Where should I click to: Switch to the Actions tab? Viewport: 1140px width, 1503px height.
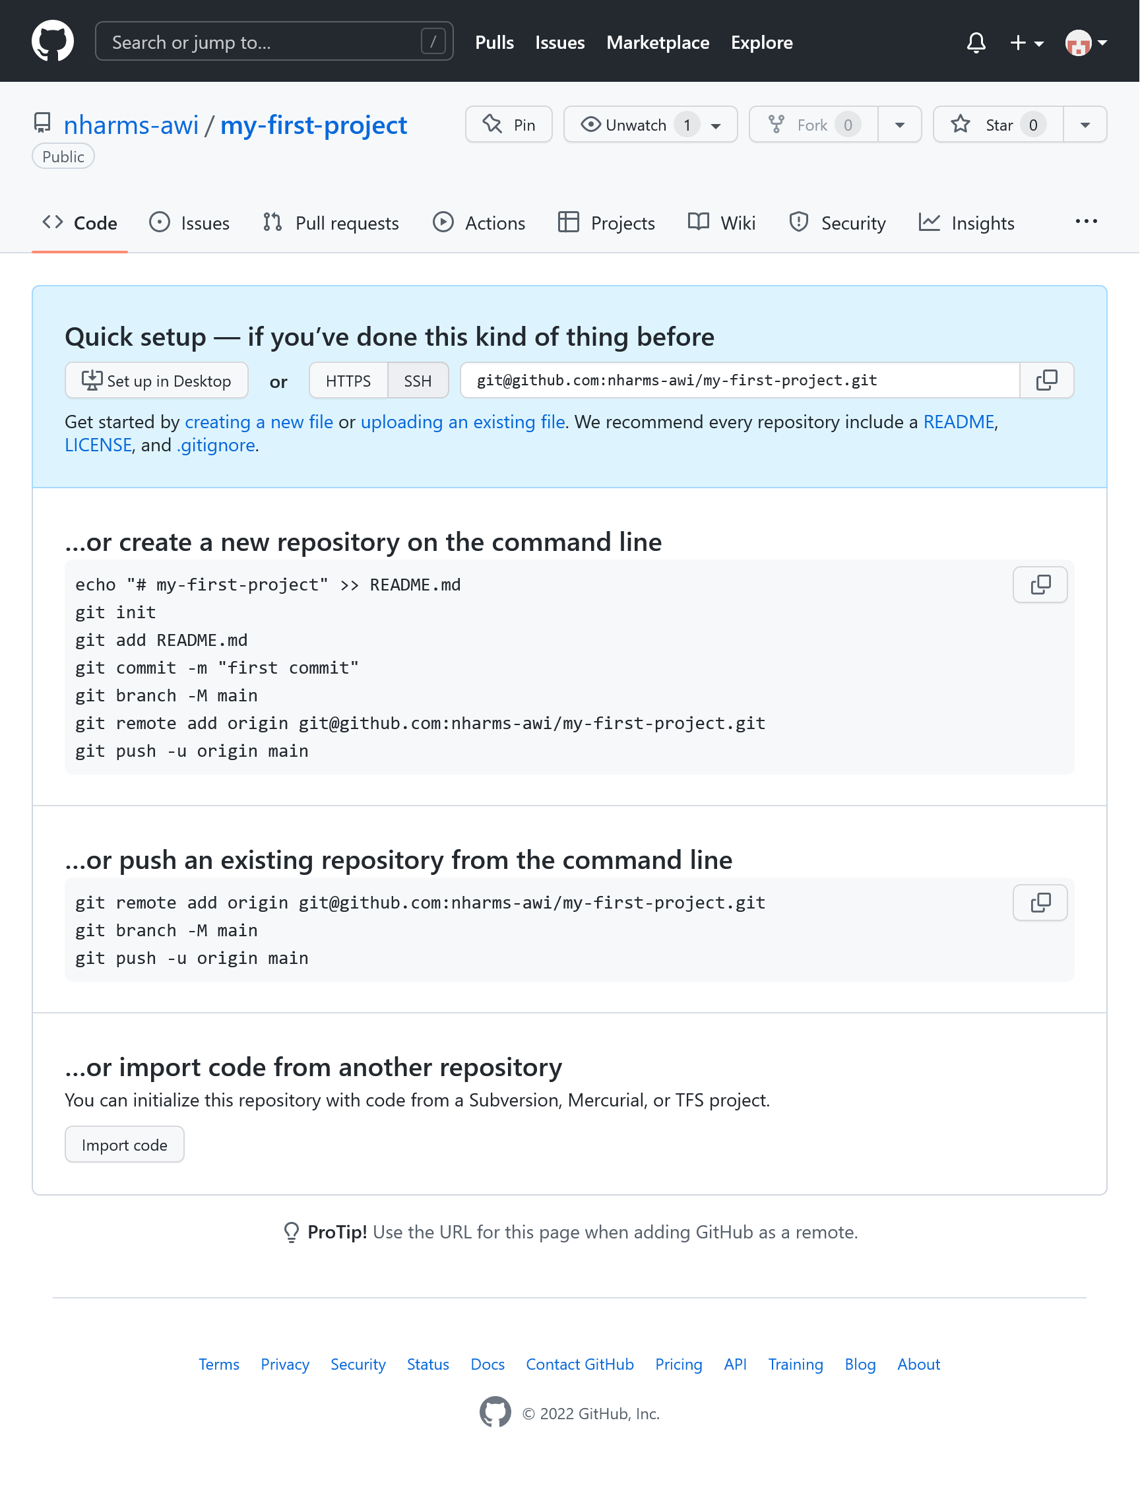click(x=479, y=223)
